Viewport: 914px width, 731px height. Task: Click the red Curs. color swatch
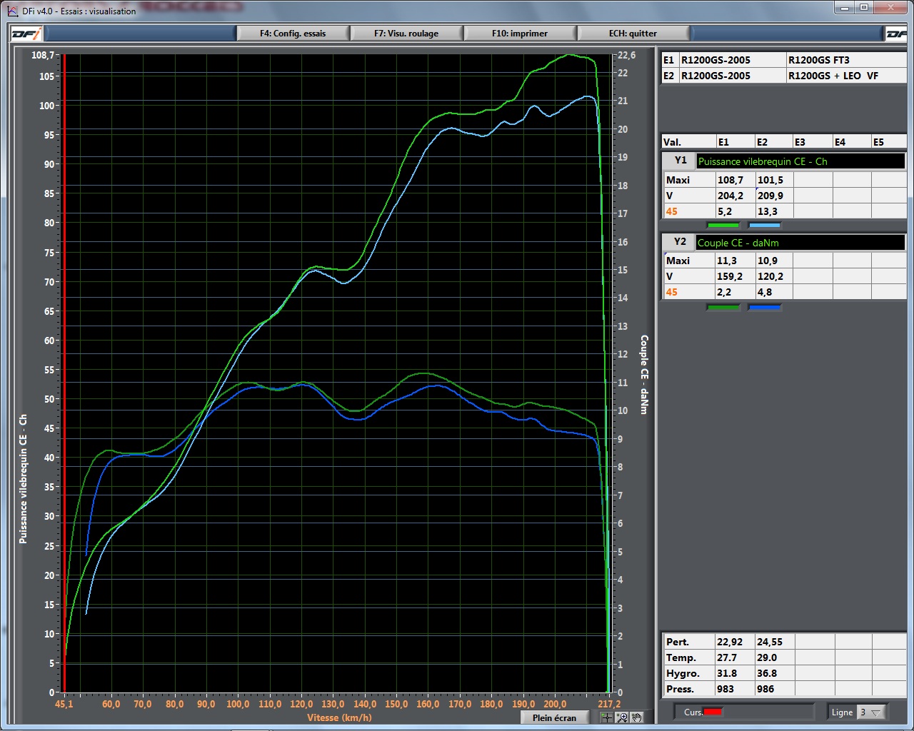713,712
